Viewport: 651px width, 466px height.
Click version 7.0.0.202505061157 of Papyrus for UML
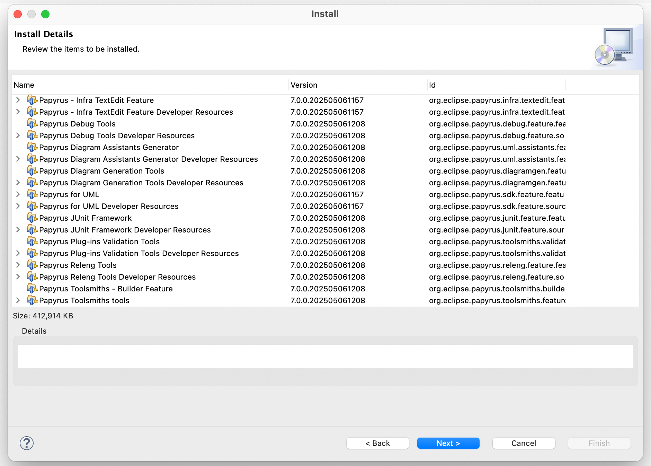click(x=327, y=194)
